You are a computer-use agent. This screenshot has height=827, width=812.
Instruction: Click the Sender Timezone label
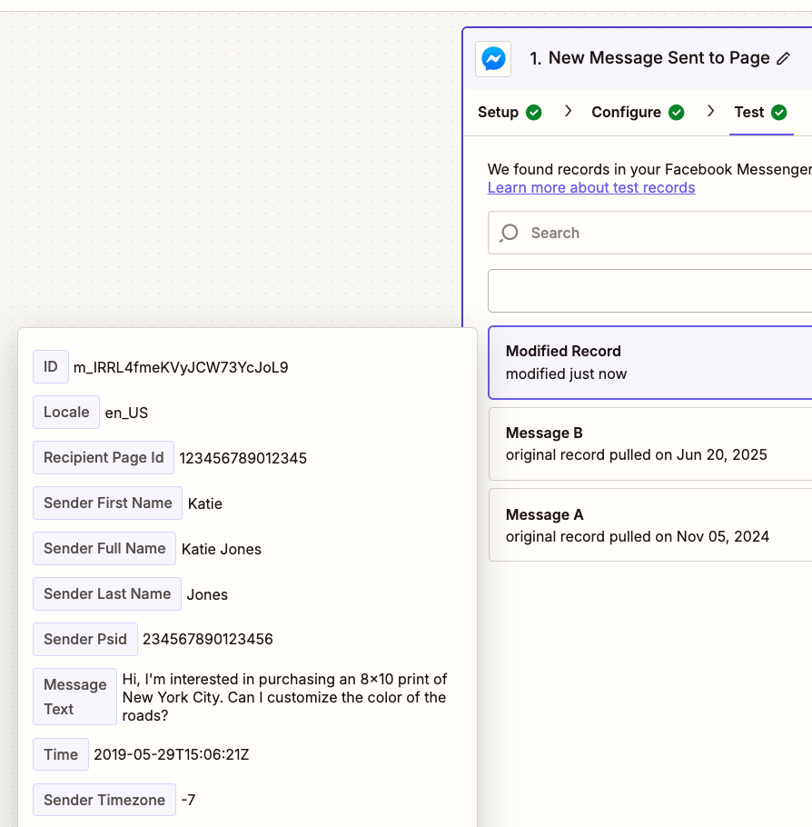[104, 800]
